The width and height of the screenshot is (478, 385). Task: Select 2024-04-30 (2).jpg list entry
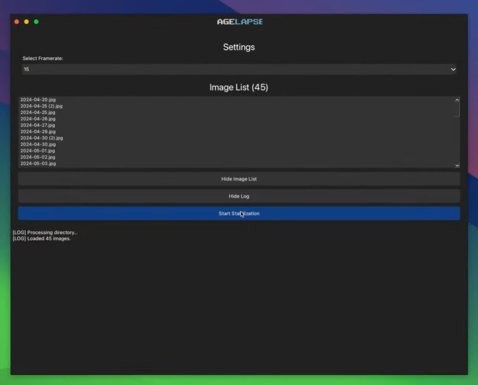pyautogui.click(x=42, y=138)
